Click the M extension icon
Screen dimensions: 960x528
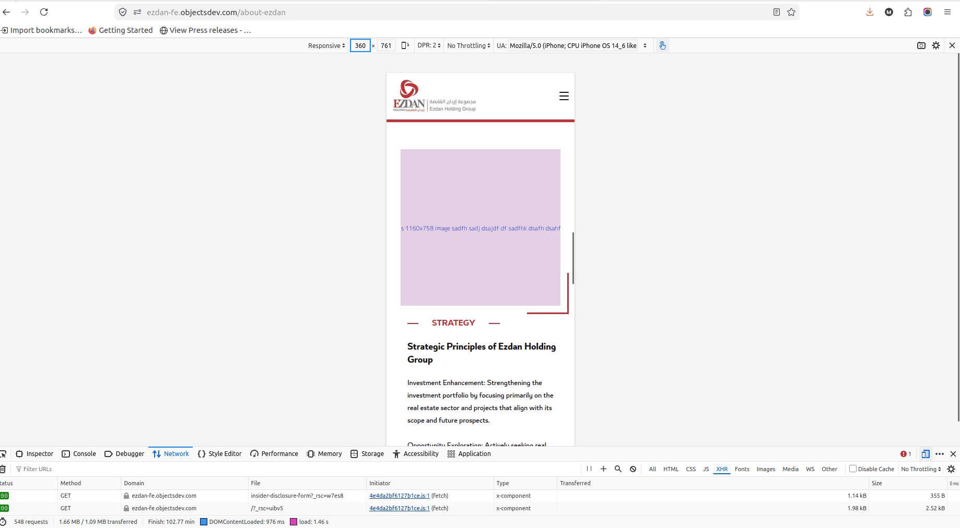tap(889, 12)
